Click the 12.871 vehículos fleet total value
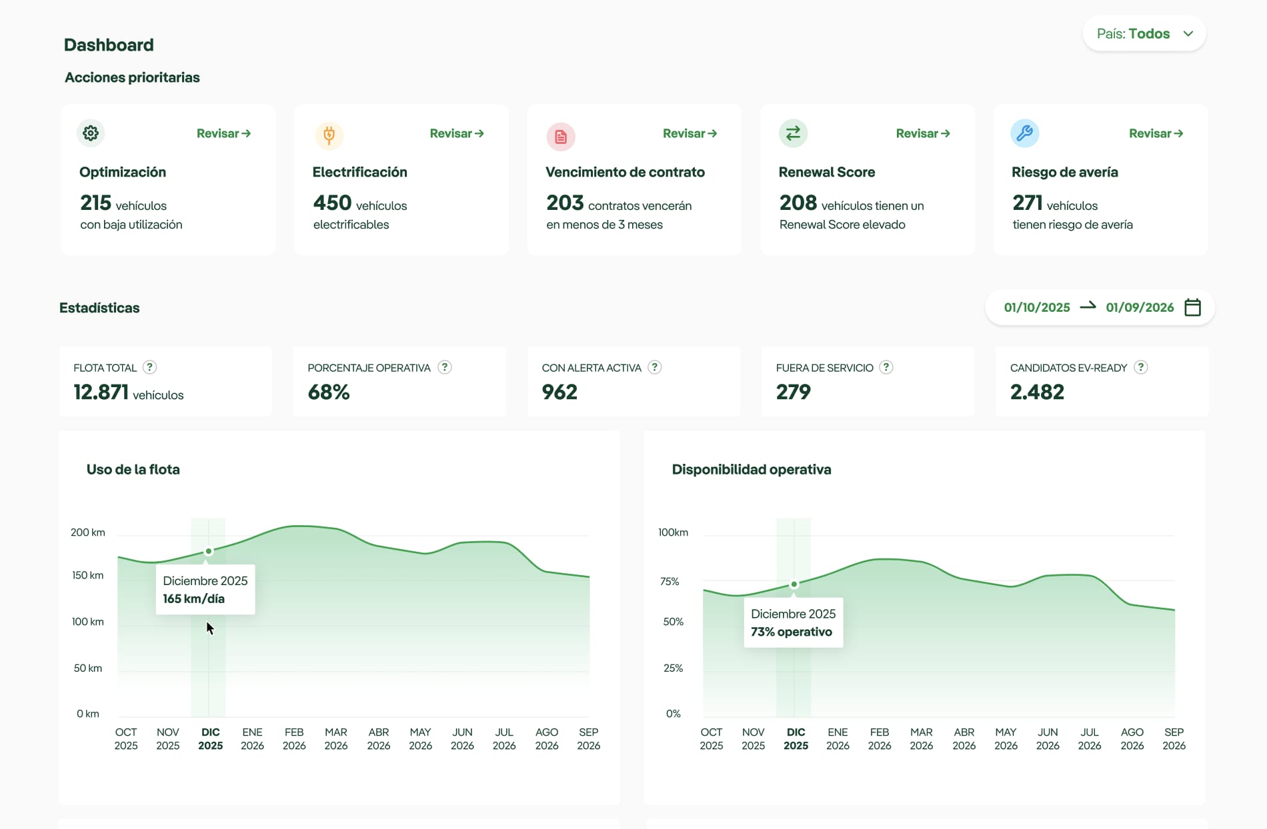 coord(129,392)
